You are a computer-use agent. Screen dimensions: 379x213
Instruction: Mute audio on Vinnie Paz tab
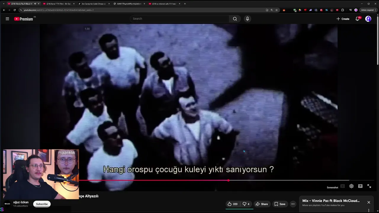click(35, 4)
